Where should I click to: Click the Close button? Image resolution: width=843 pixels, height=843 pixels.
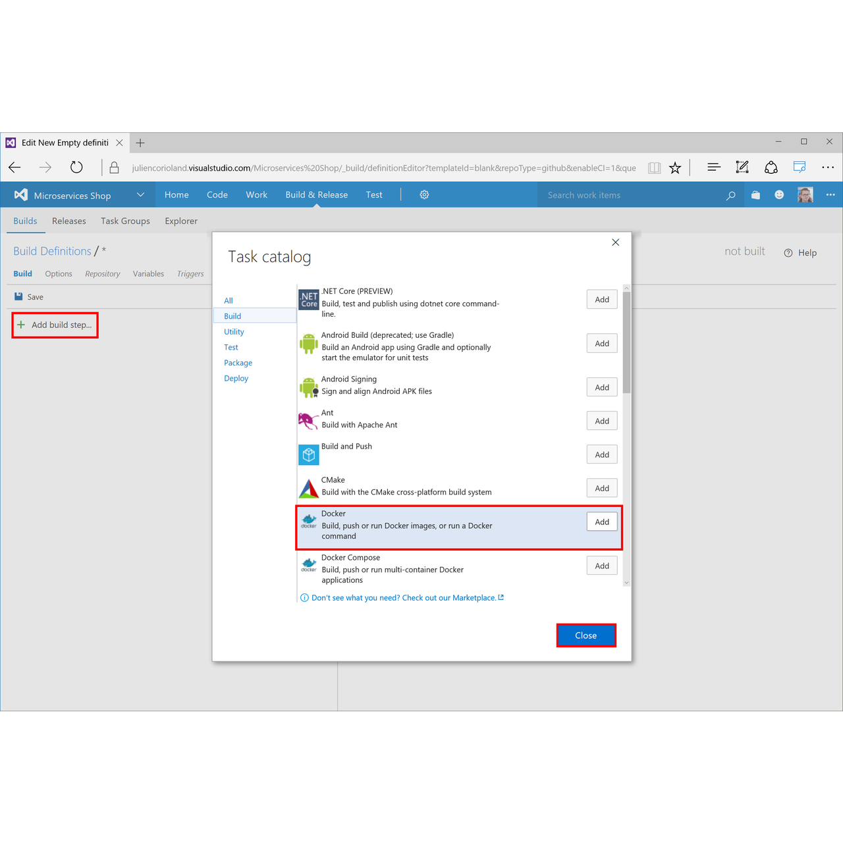click(x=585, y=635)
